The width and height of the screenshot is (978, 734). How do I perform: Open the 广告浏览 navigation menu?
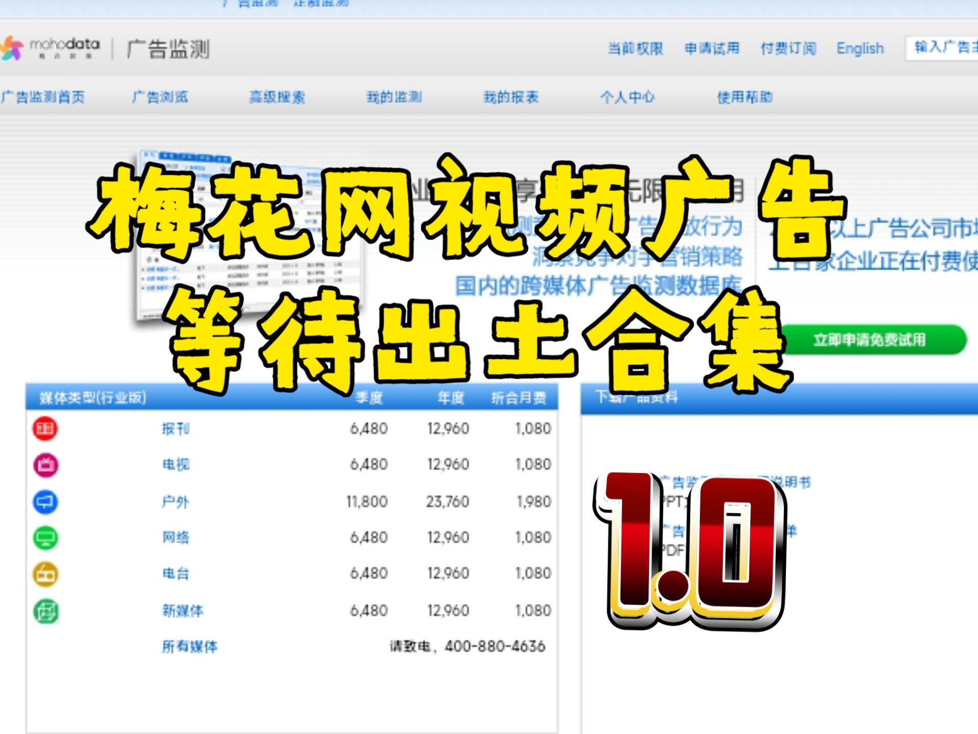pos(162,97)
